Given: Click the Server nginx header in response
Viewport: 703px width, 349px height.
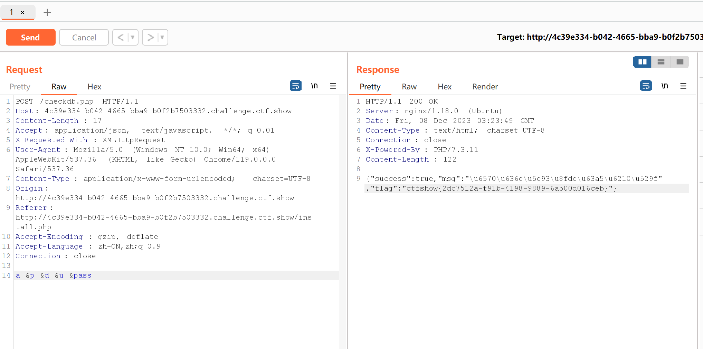Looking at the screenshot, I should 434,111.
